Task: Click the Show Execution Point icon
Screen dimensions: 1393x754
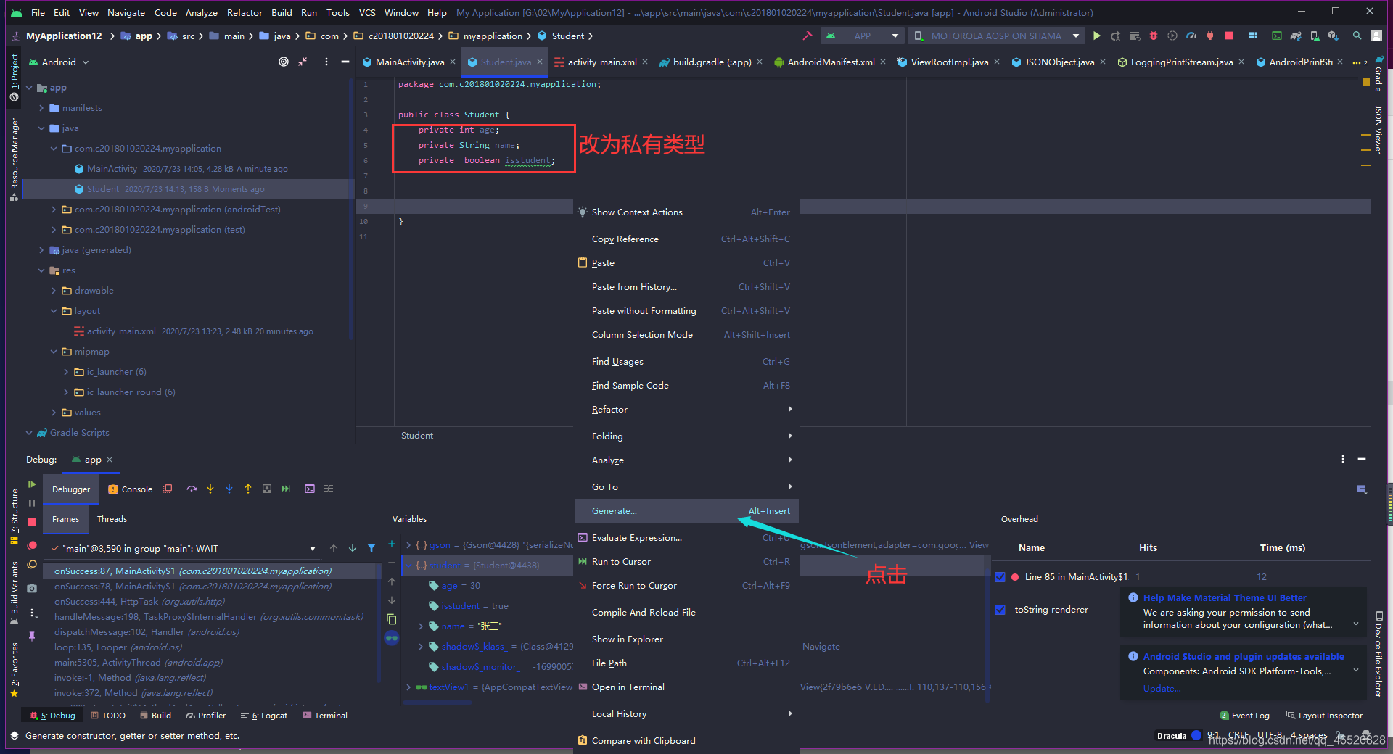Action: [168, 489]
